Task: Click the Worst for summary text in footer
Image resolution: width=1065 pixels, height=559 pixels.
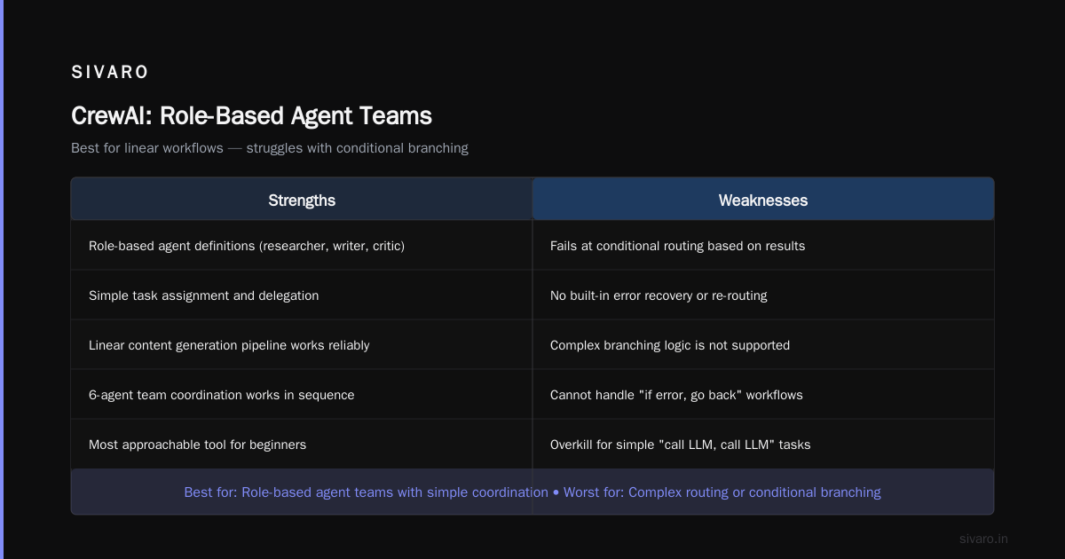Action: coord(722,492)
